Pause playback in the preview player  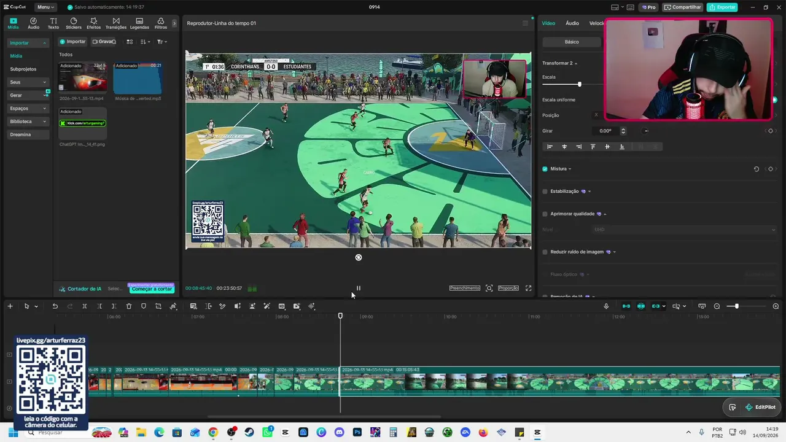click(x=359, y=288)
